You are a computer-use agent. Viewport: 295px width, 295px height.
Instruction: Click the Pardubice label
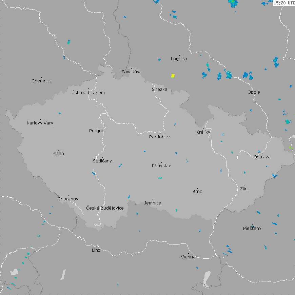point(160,137)
